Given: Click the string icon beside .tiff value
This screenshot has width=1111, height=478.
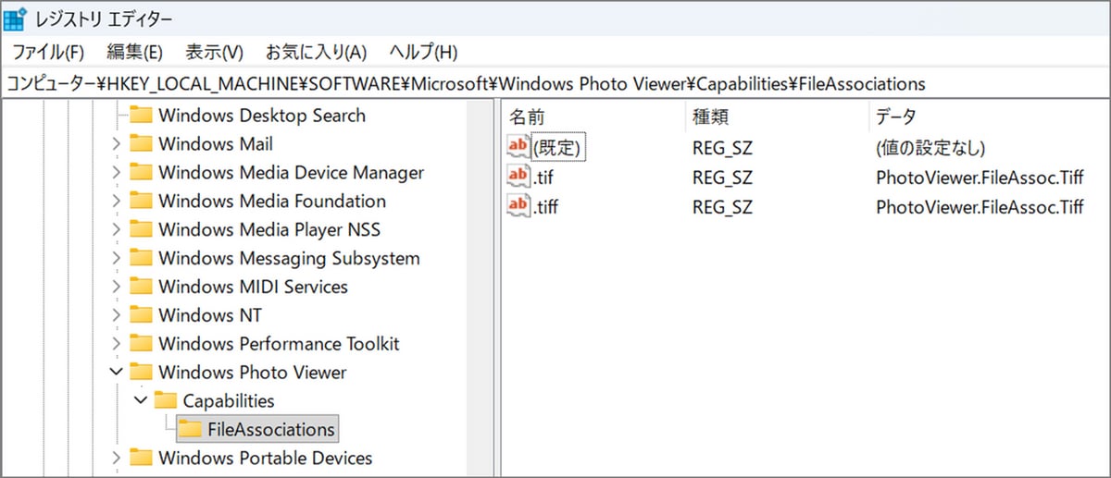Looking at the screenshot, I should click(x=519, y=206).
